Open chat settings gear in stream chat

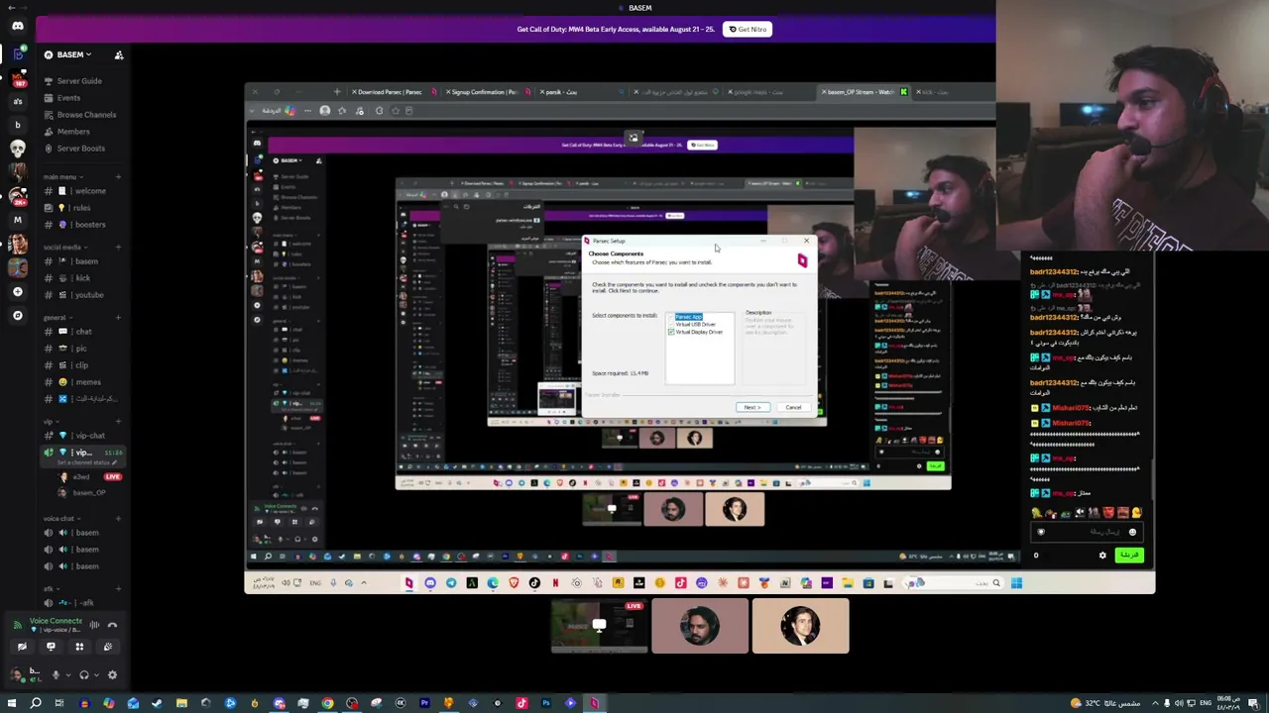pos(1102,556)
